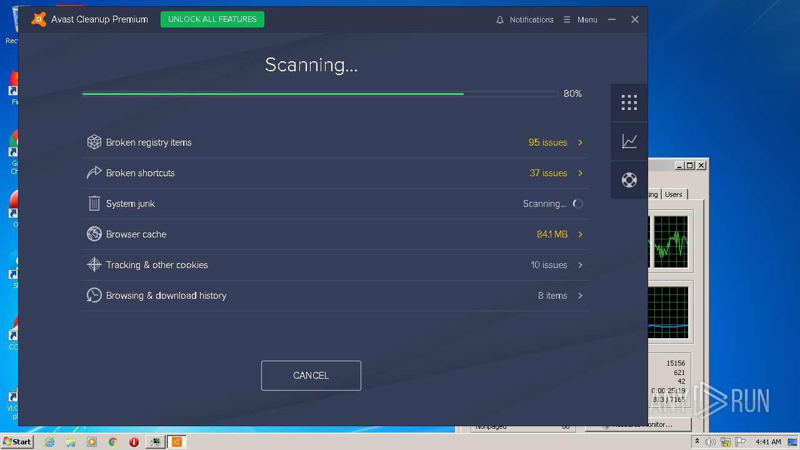
Task: Expand Tracking & other cookies chevron
Action: tap(580, 265)
